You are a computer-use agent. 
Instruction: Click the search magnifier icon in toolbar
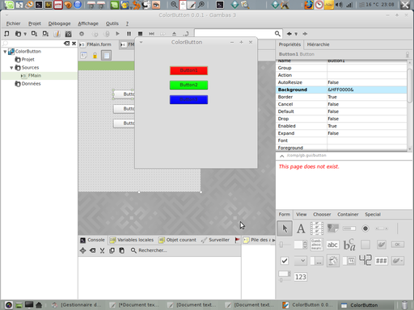coord(277,34)
